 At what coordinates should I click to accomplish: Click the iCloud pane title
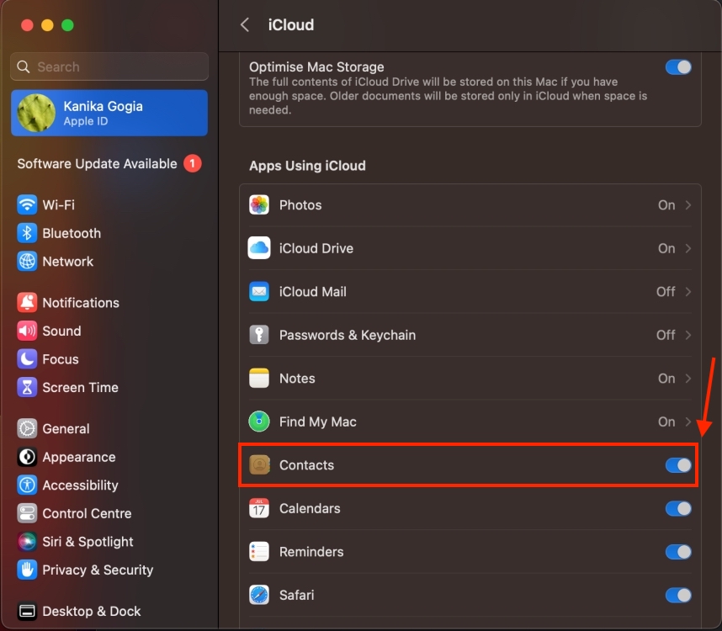tap(291, 25)
